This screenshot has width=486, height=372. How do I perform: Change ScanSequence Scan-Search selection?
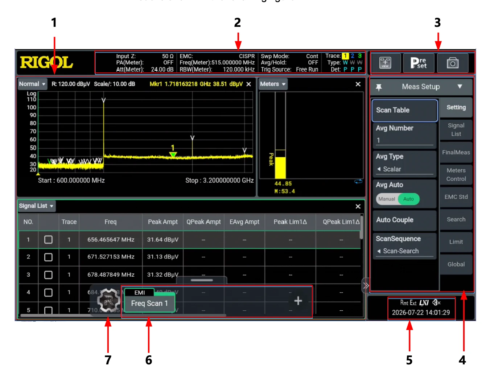pos(405,251)
